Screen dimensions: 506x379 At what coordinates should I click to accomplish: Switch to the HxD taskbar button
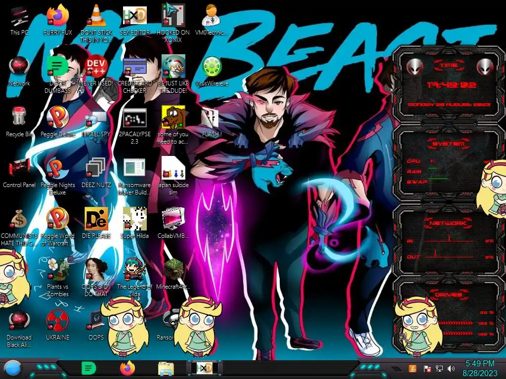coord(204,368)
